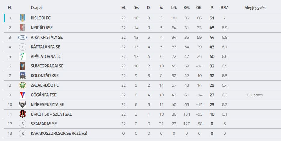Click the Nyírespuszta SE horned logo
This screenshot has width=281, height=141.
pos(23,104)
